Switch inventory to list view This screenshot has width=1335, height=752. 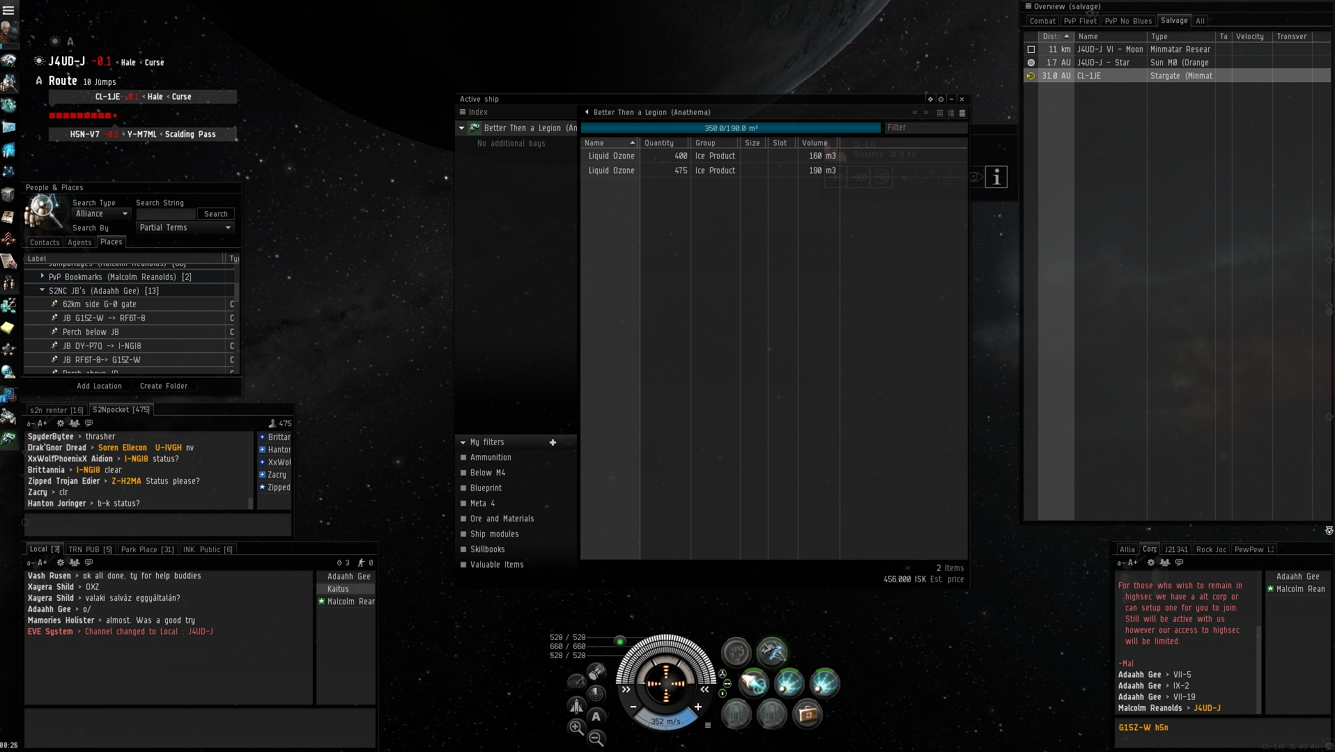coord(962,113)
